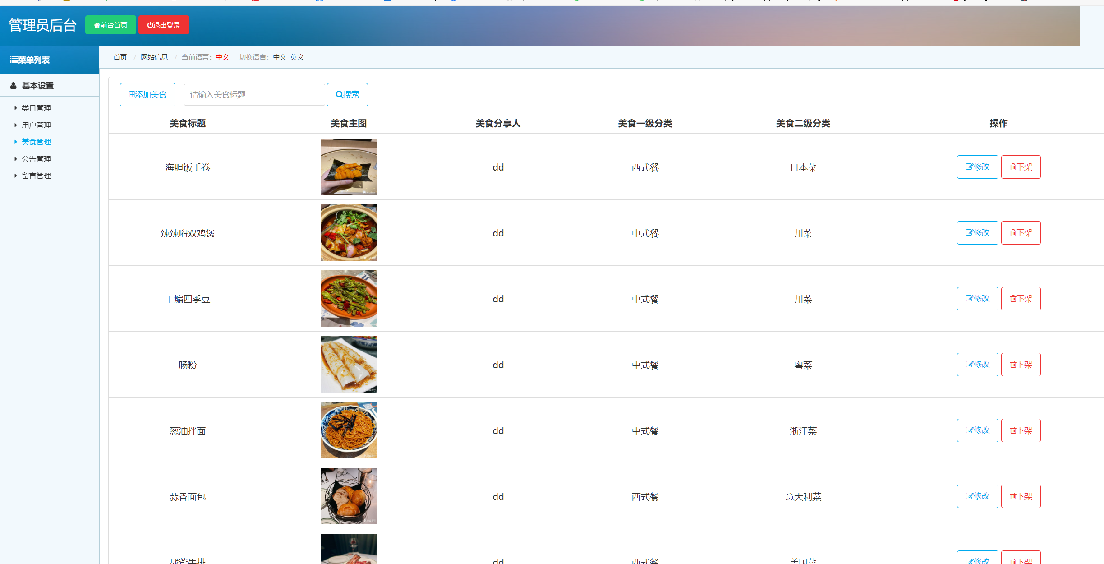Remove 辣辣嘚双鸡煲 with 下架 button
1104x564 pixels.
click(1021, 233)
